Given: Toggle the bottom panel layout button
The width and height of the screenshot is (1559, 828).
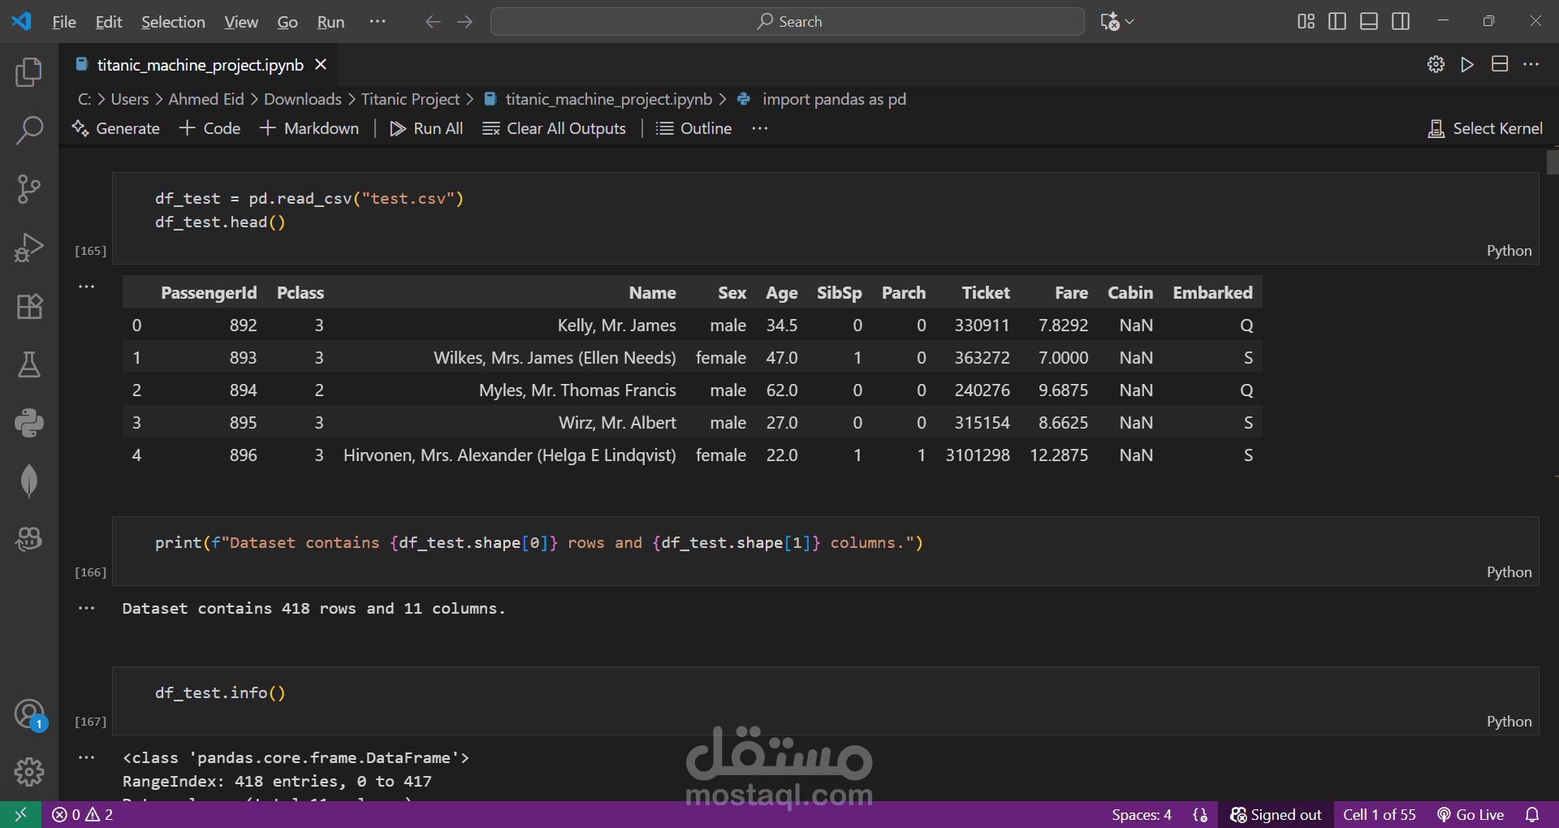Looking at the screenshot, I should point(1369,22).
